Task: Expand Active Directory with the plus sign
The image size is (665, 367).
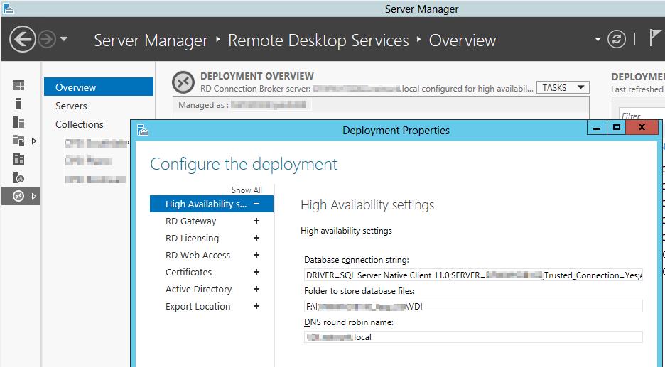Action: pos(256,289)
